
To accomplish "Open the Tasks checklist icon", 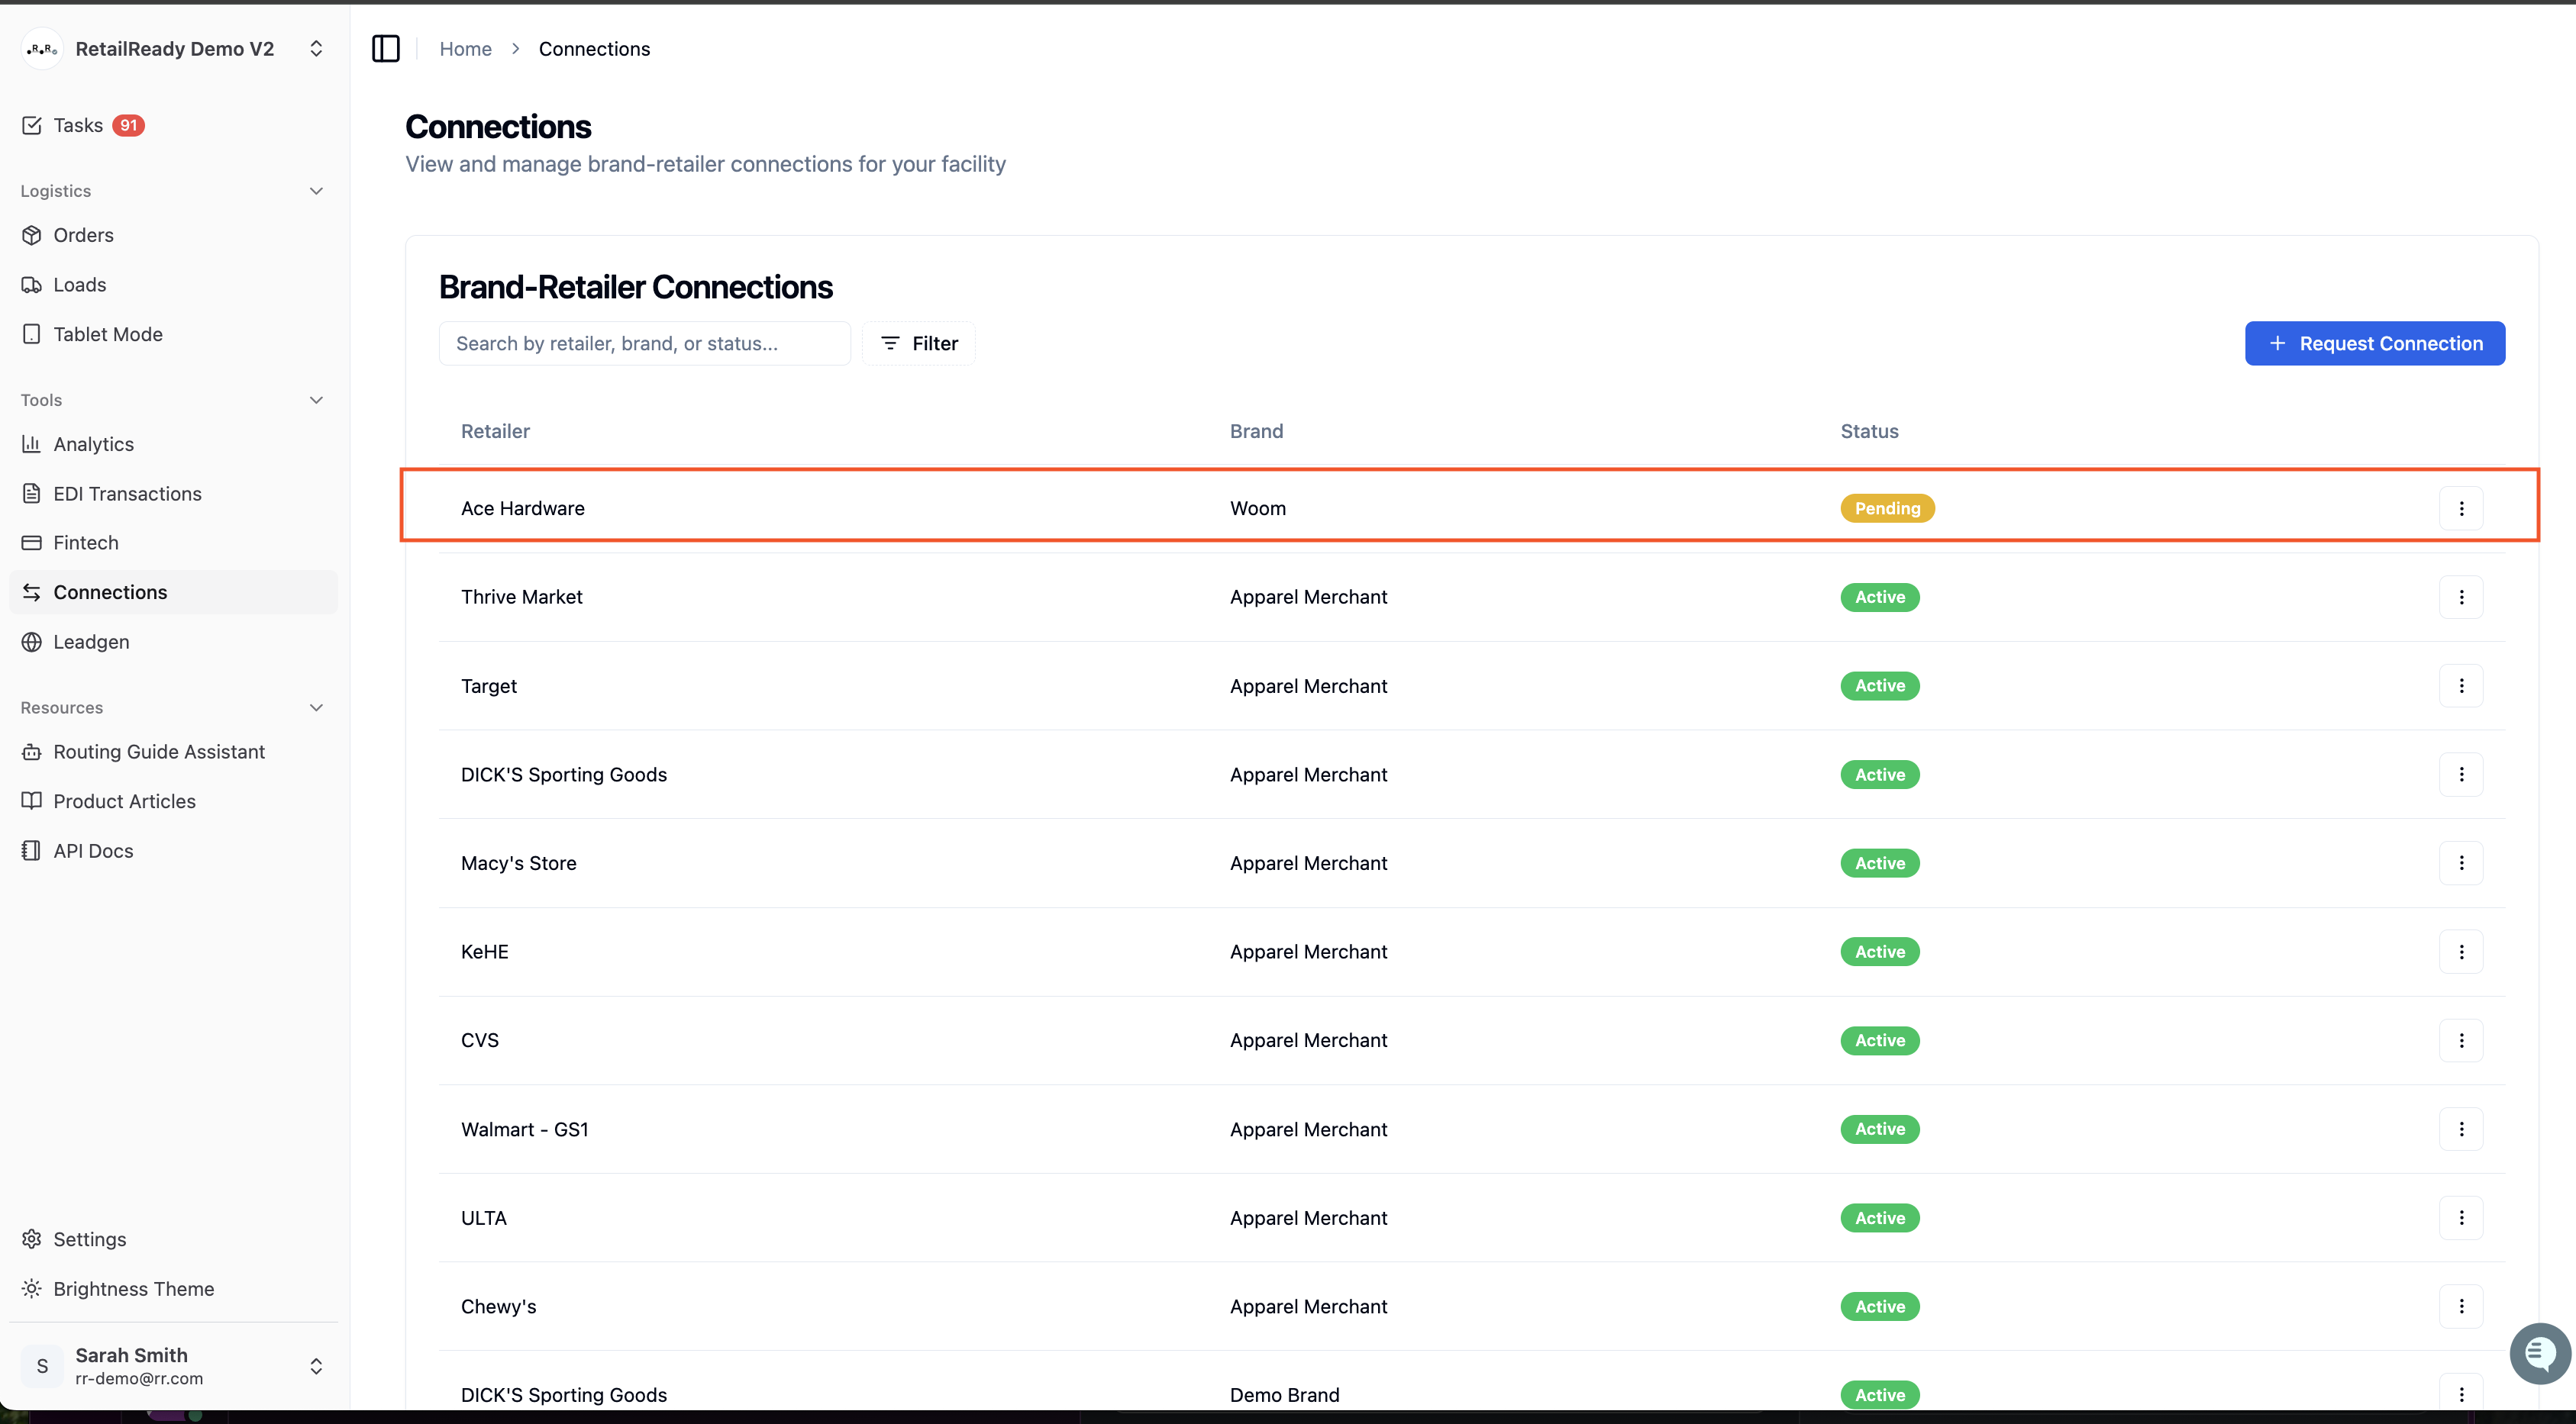I will pyautogui.click(x=32, y=125).
